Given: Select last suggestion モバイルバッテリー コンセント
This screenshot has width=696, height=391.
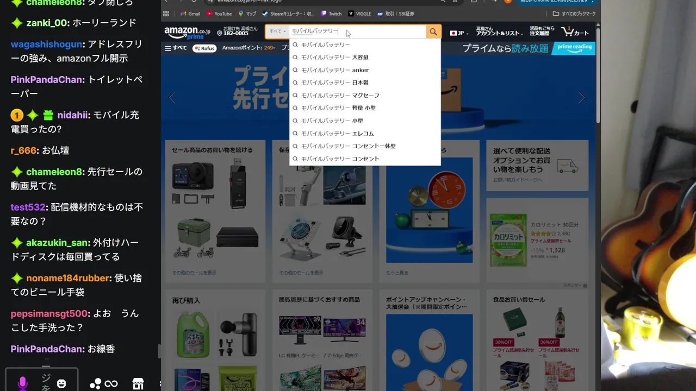Looking at the screenshot, I should pos(365,159).
